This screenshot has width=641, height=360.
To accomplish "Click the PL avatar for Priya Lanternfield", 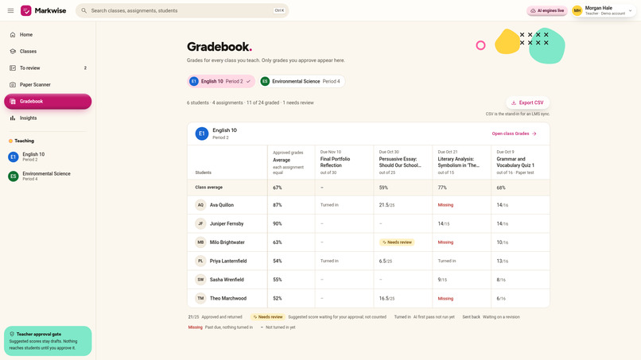I will click(x=200, y=261).
